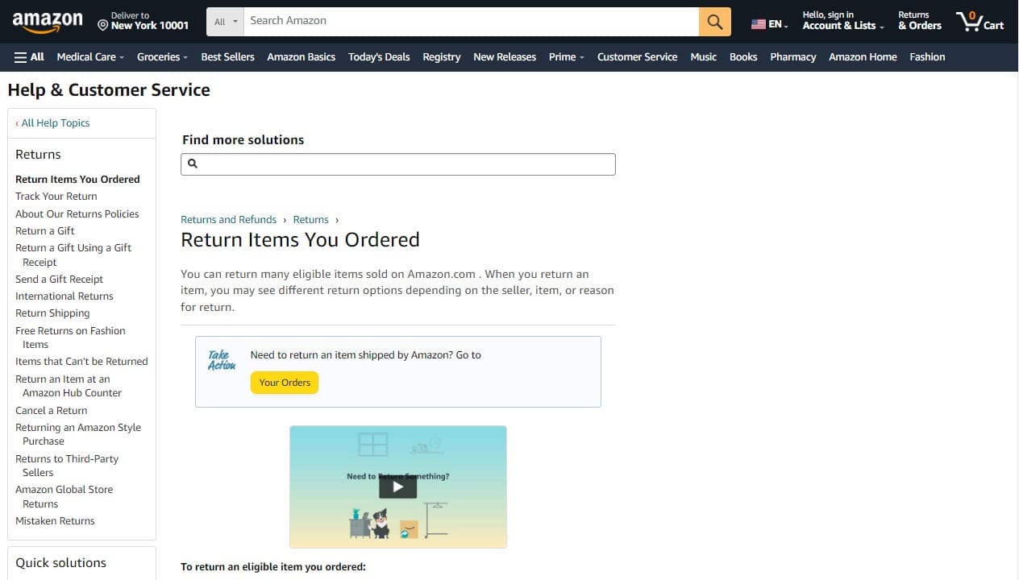Open the Groceries dropdown menu
Image resolution: width=1019 pixels, height=580 pixels.
[x=161, y=56]
